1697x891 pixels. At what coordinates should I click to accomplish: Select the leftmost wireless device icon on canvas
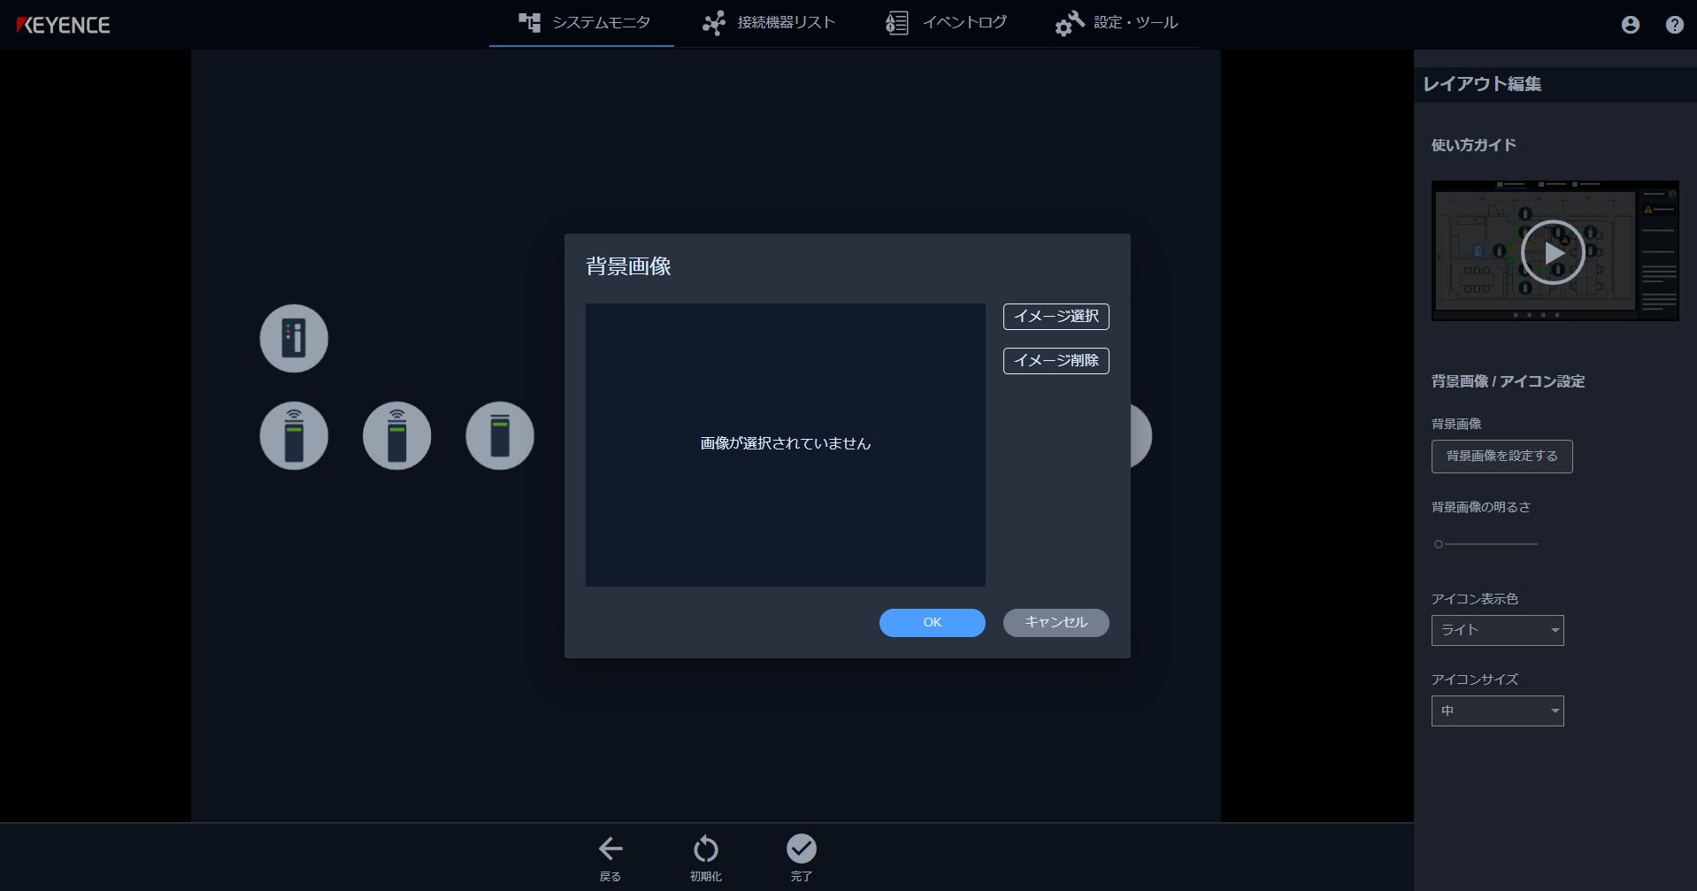coord(294,435)
